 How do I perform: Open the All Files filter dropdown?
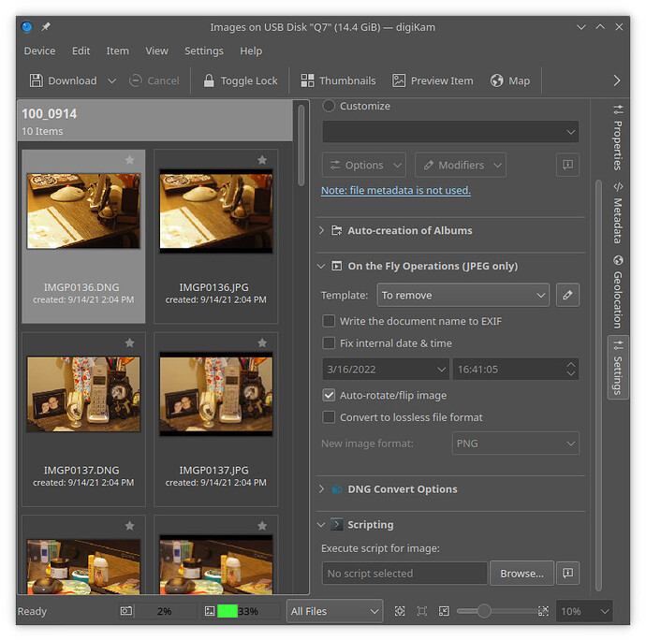pyautogui.click(x=334, y=611)
